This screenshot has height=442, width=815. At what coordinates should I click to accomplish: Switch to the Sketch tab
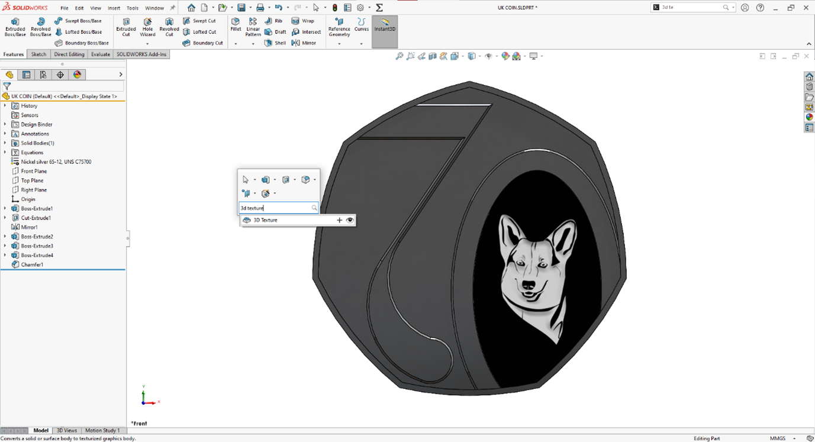coord(38,54)
